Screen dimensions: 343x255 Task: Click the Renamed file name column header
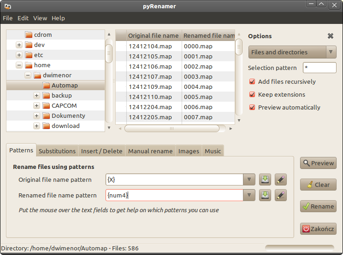pyautogui.click(x=208, y=35)
